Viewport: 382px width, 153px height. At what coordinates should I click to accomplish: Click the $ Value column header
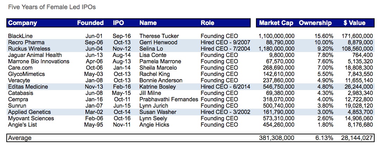click(x=354, y=23)
